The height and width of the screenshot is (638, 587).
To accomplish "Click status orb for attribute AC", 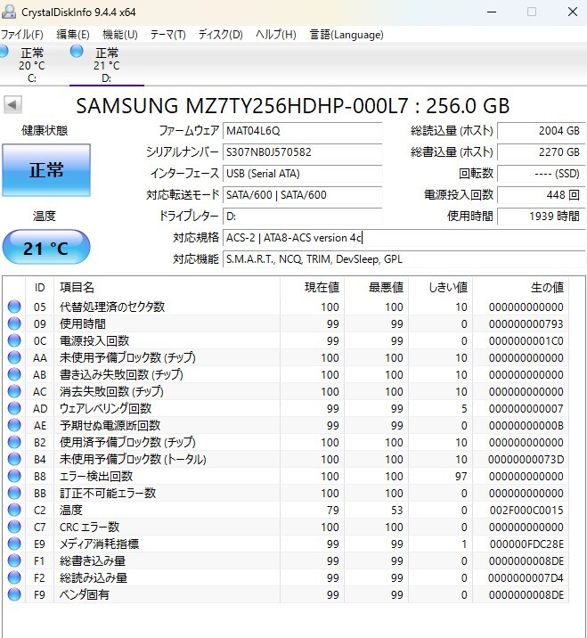I will click(x=14, y=391).
